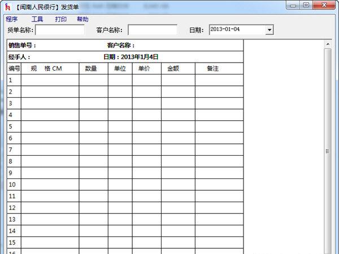Open the 程序 menu
339x254 pixels.
pos(12,19)
